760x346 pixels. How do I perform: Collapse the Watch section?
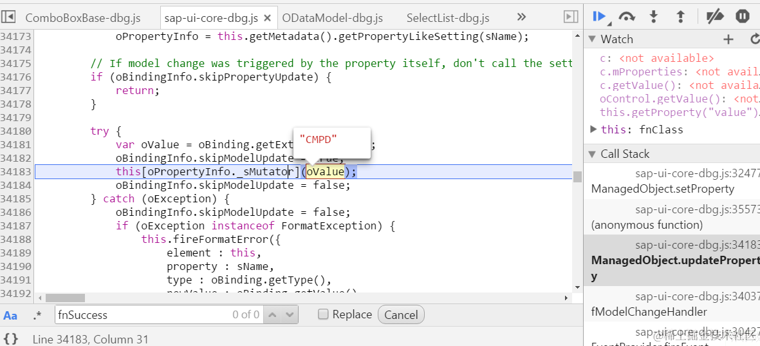(x=592, y=39)
